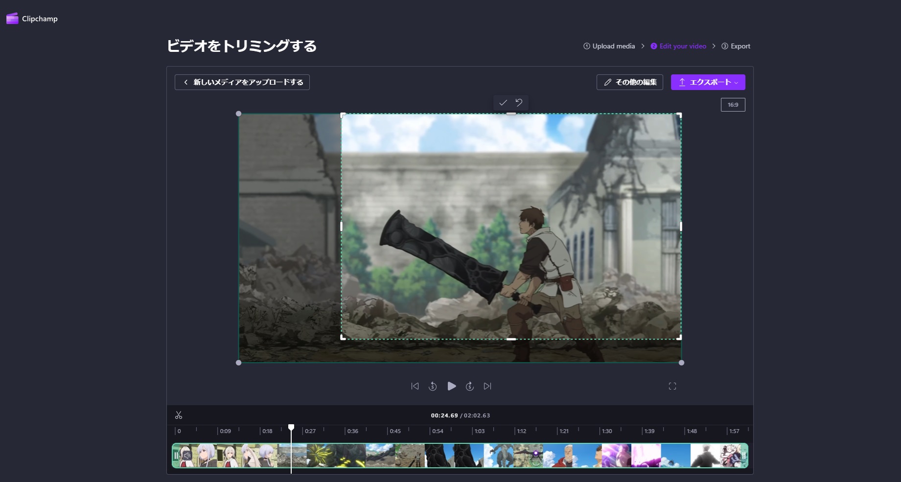Expand the エクスポート dropdown button

(708, 82)
